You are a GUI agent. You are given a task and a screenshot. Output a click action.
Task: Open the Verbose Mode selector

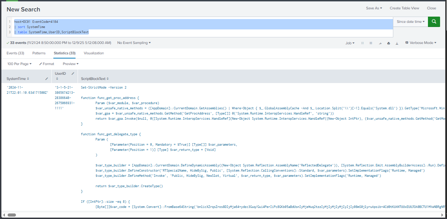[x=421, y=43]
